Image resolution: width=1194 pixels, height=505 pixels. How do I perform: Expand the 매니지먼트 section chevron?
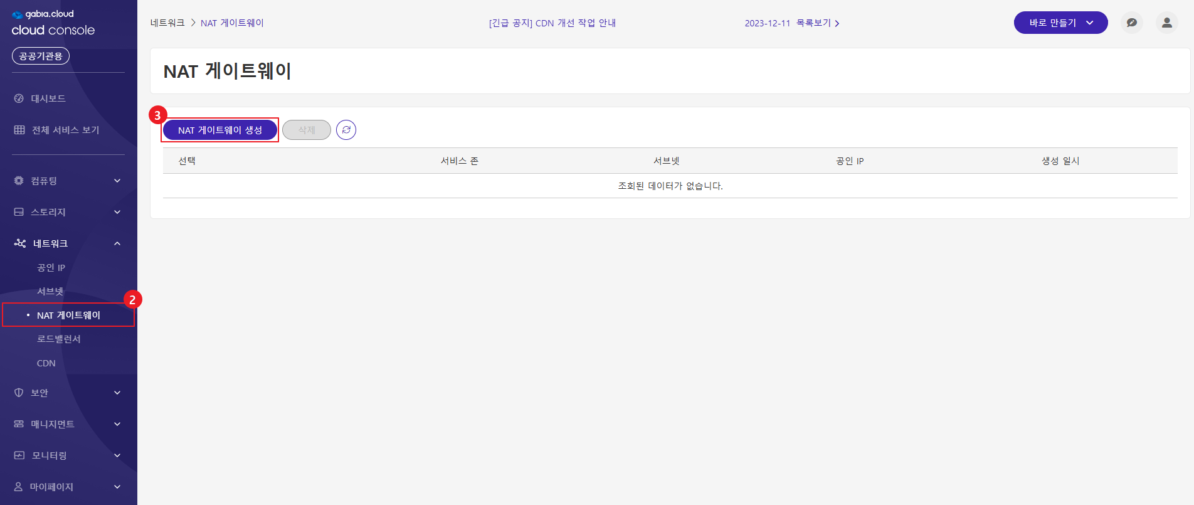pyautogui.click(x=117, y=424)
